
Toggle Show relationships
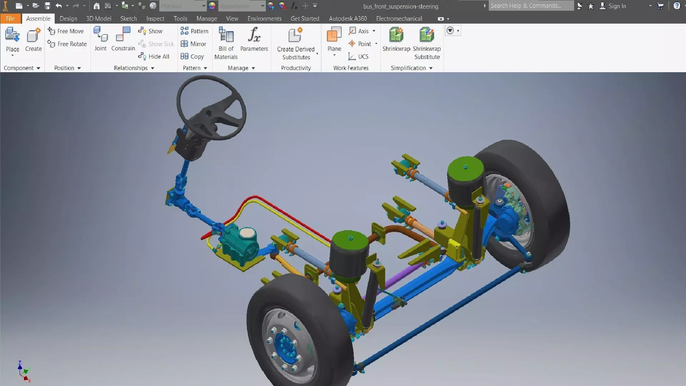[150, 31]
